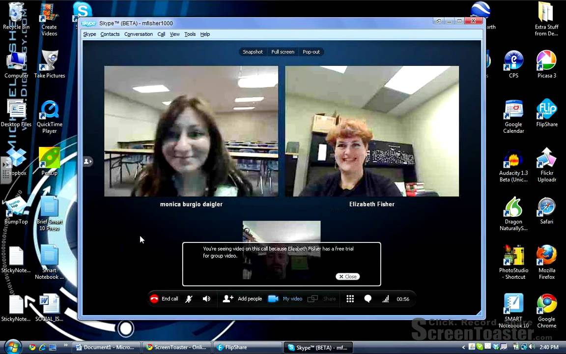The image size is (566, 354).
Task: Close the free trial notification
Action: click(348, 276)
